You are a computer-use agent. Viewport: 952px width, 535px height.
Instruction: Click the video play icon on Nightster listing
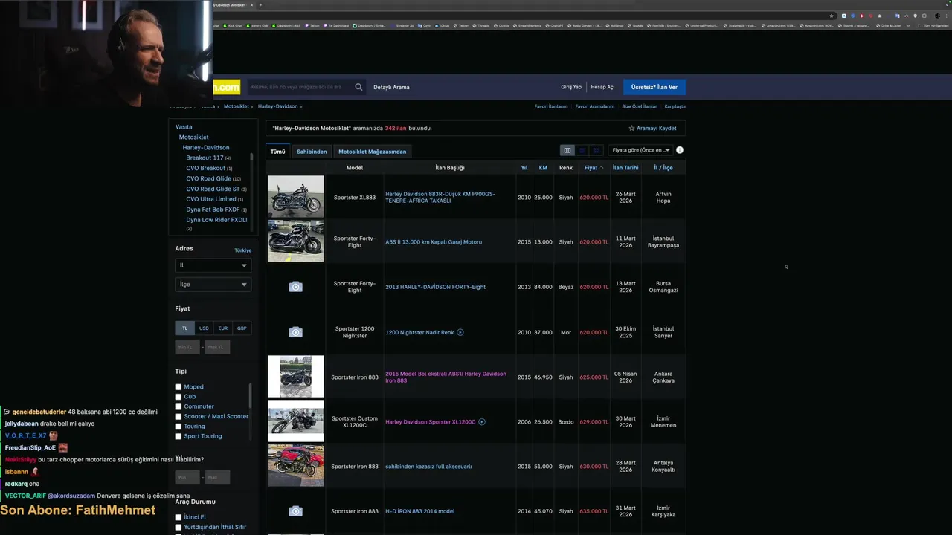[x=460, y=332]
